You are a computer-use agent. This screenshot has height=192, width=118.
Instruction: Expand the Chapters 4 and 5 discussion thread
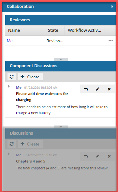tap(9, 154)
